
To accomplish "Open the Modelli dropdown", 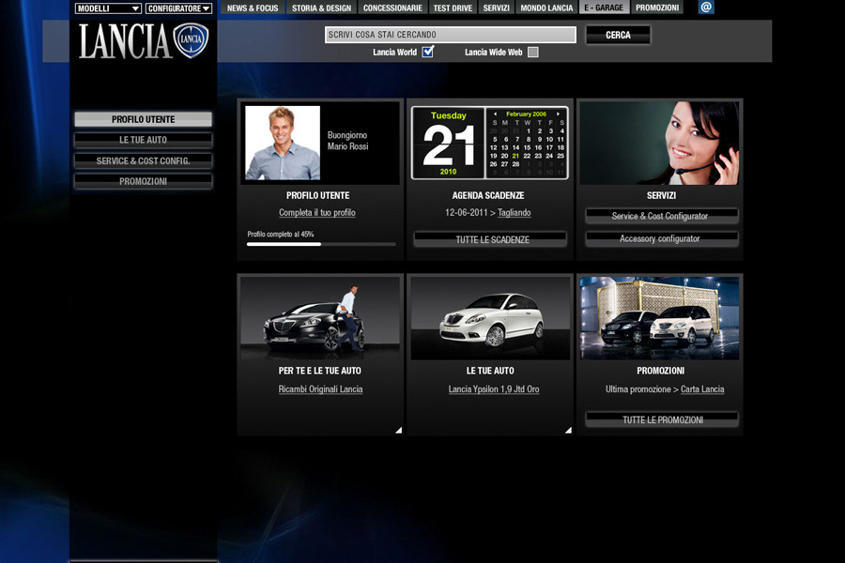I will pos(108,8).
